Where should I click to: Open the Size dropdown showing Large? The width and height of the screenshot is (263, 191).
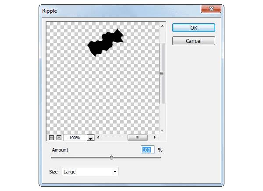[x=90, y=172]
